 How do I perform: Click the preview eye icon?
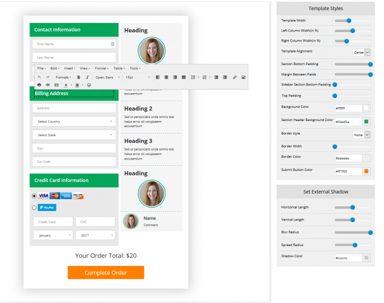47,85
